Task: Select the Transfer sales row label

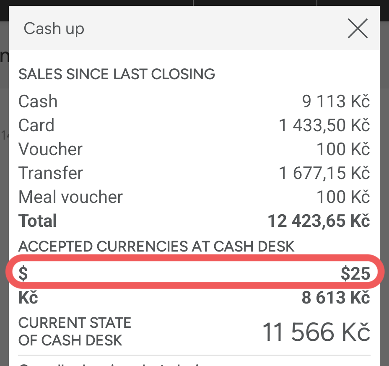Action: point(51,173)
